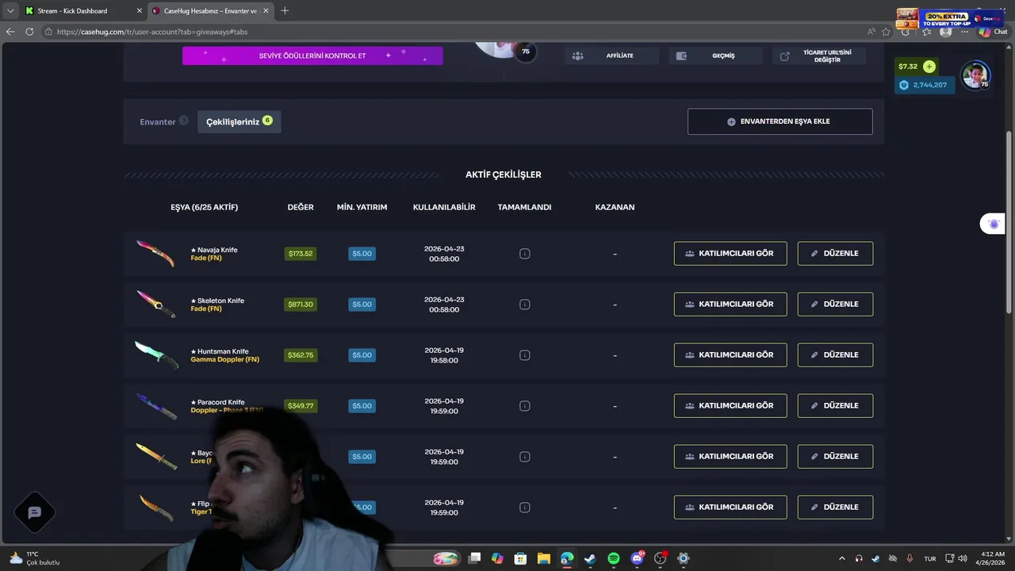Click the $173.52 Navaja Knife value

click(x=301, y=254)
